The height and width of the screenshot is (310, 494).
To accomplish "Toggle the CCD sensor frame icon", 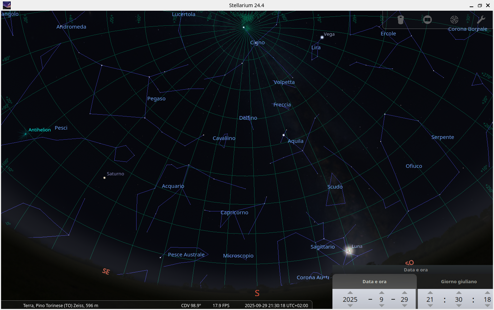I will coord(428,20).
